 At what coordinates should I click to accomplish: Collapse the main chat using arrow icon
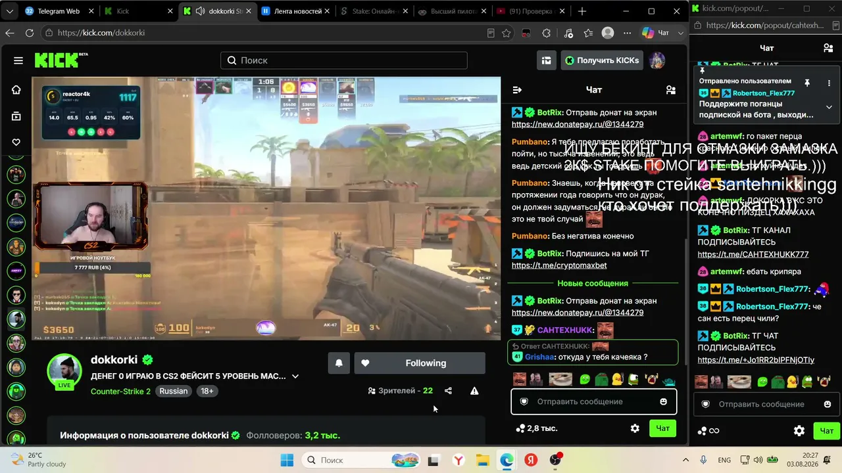[x=517, y=90]
